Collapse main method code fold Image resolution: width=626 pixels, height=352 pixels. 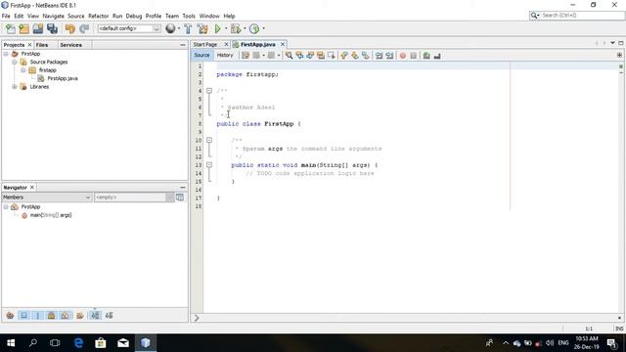tap(209, 165)
